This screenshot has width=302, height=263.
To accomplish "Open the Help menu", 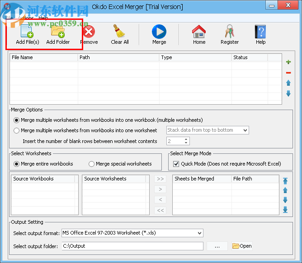I will pyautogui.click(x=43, y=18).
